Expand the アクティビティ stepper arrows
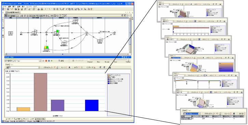The height and width of the screenshot is (125, 248). [57, 67]
